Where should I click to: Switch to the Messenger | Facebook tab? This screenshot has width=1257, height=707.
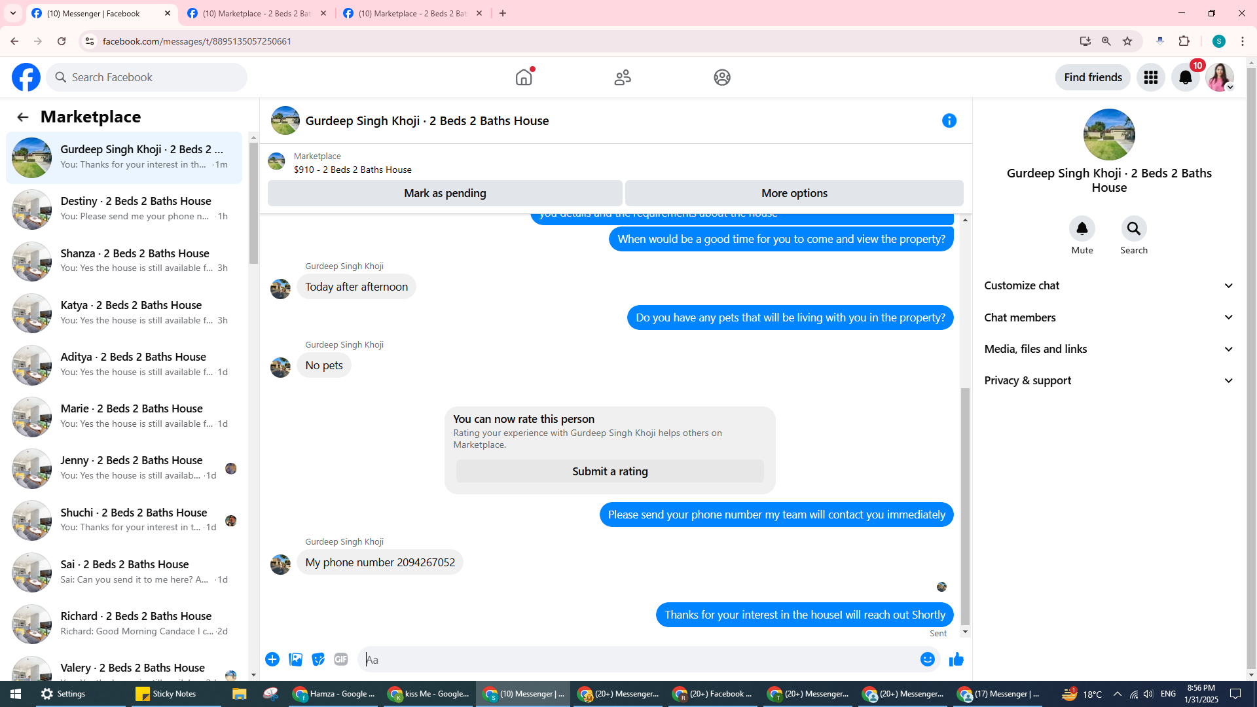click(102, 13)
